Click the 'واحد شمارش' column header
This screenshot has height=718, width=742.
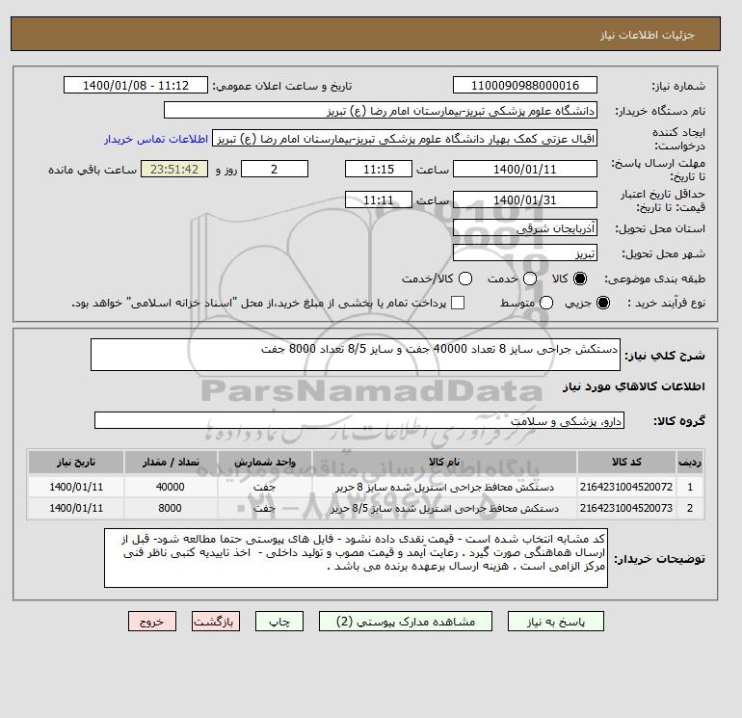(x=265, y=462)
